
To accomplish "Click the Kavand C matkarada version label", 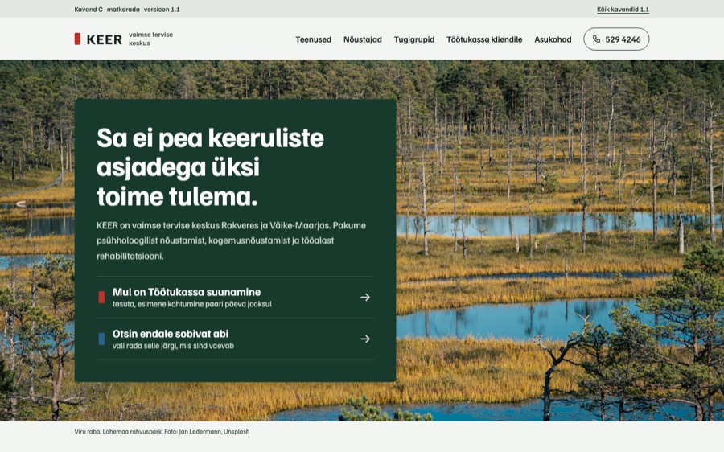I will pos(127,9).
